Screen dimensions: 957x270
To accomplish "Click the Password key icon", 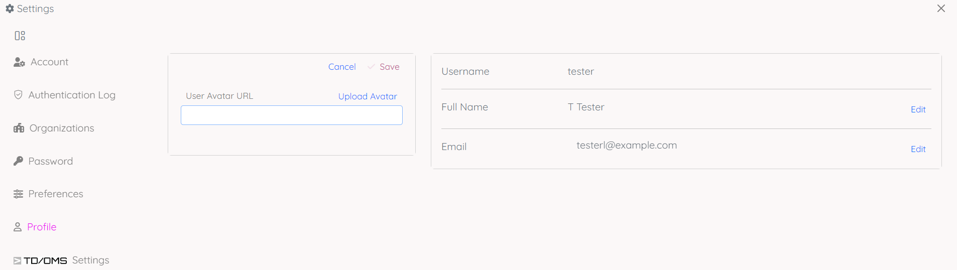I will (18, 161).
